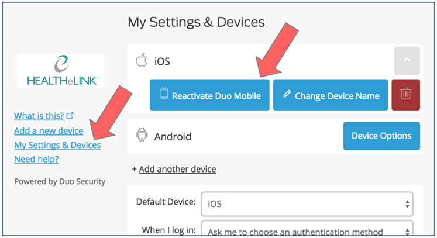
Task: Collapse the iOS device options chevron
Action: 407,60
